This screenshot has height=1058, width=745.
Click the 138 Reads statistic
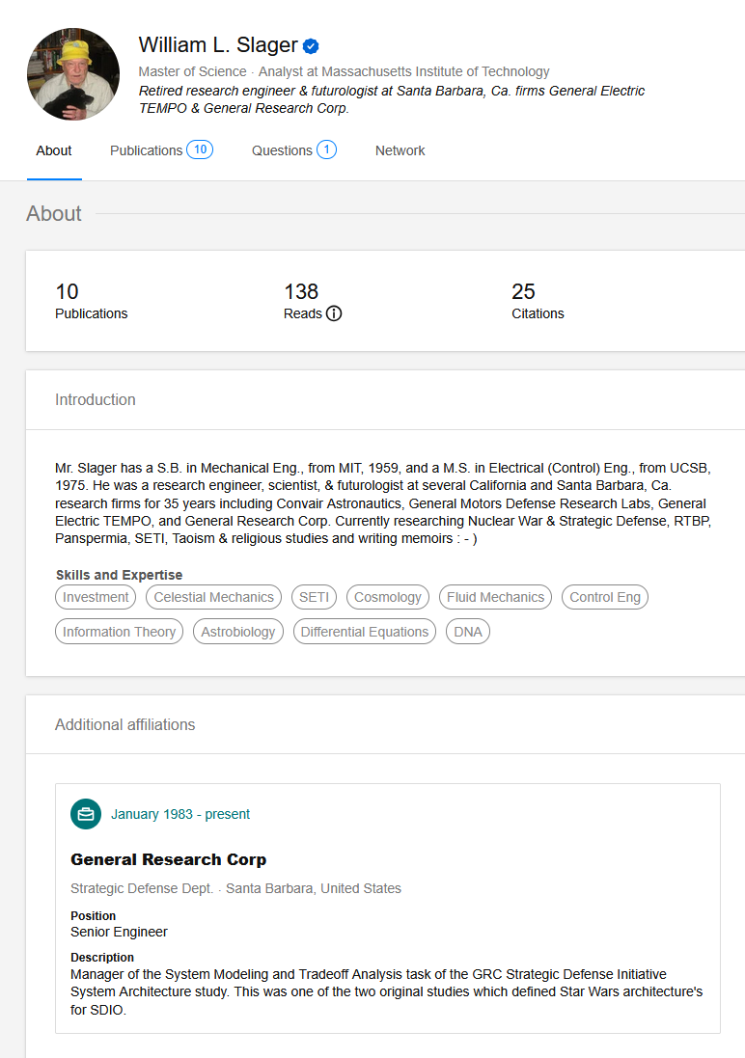tap(312, 301)
